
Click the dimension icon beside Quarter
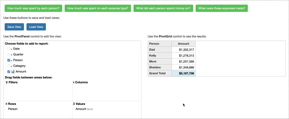pos(11,55)
